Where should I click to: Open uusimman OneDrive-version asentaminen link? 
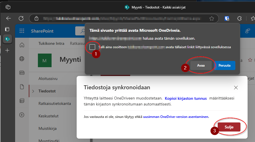(x=176, y=117)
